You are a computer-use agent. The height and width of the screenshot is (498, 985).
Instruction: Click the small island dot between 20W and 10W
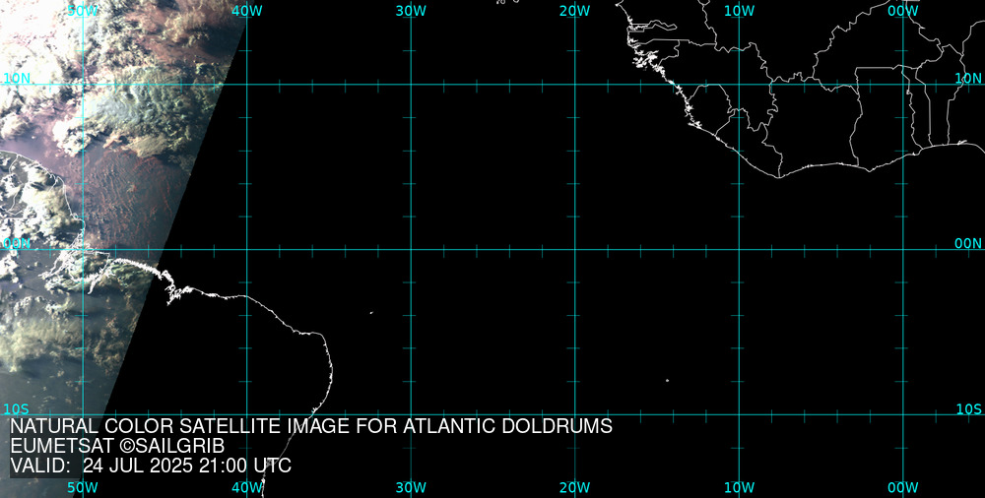(667, 380)
